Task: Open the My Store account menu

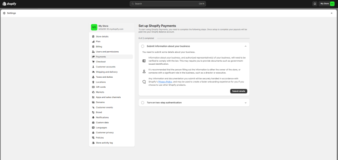Action: (x=327, y=4)
